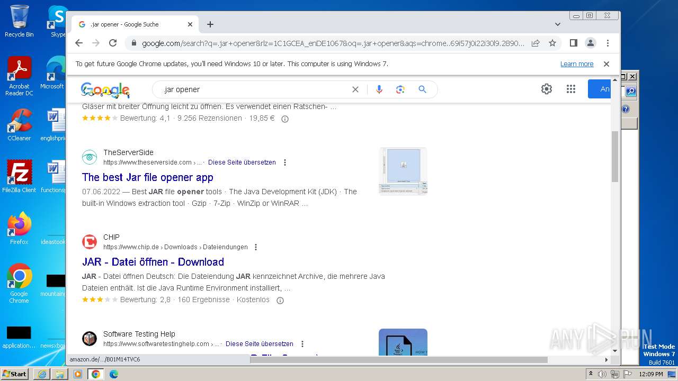The image size is (678, 381).
Task: Bookmark this page with star icon
Action: point(552,43)
